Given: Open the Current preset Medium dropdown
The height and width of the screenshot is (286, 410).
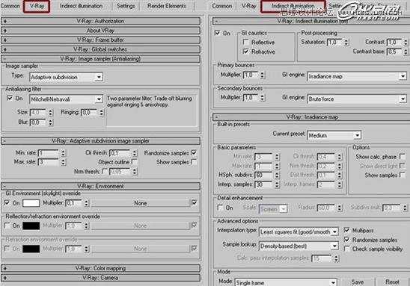Looking at the screenshot, I should (334, 135).
